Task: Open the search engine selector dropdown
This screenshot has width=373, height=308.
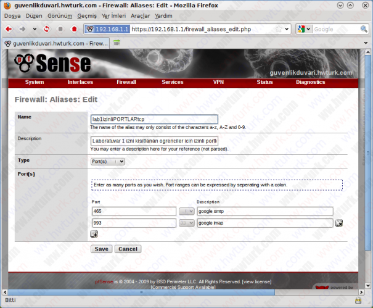Action: 304,29
